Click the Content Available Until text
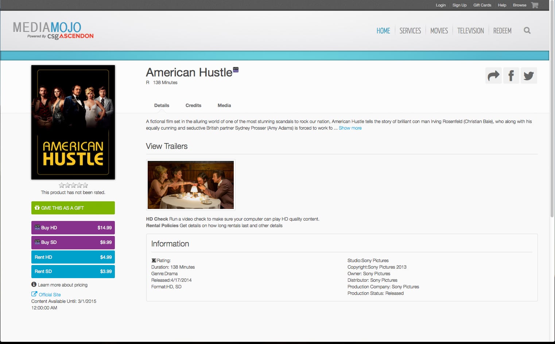This screenshot has width=555, height=344. click(64, 305)
